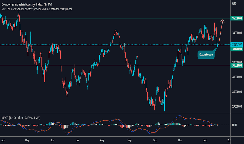Click the 34000.00 price axis value
This screenshot has height=144, width=244.
click(x=237, y=33)
